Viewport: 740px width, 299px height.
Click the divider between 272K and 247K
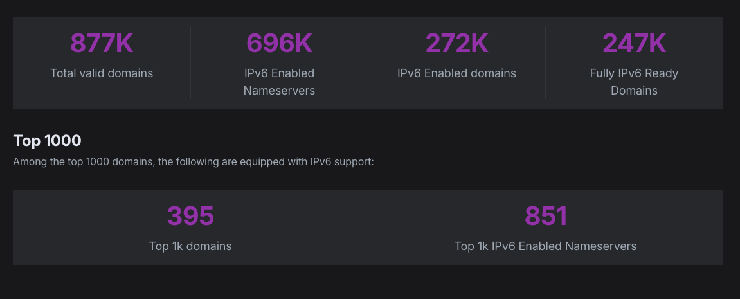545,63
